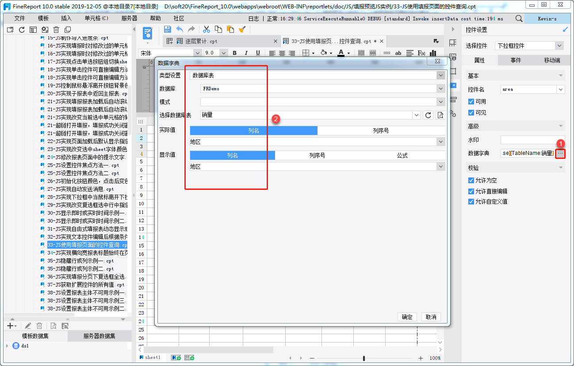
Task: Open the search magnifier in the menu bar
Action: click(x=519, y=19)
